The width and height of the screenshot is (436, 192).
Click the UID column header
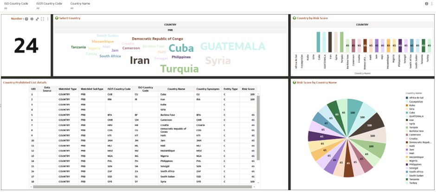tap(33, 89)
